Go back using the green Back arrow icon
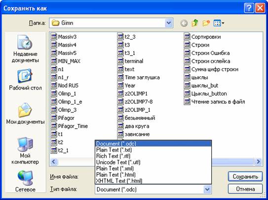 click(184, 23)
